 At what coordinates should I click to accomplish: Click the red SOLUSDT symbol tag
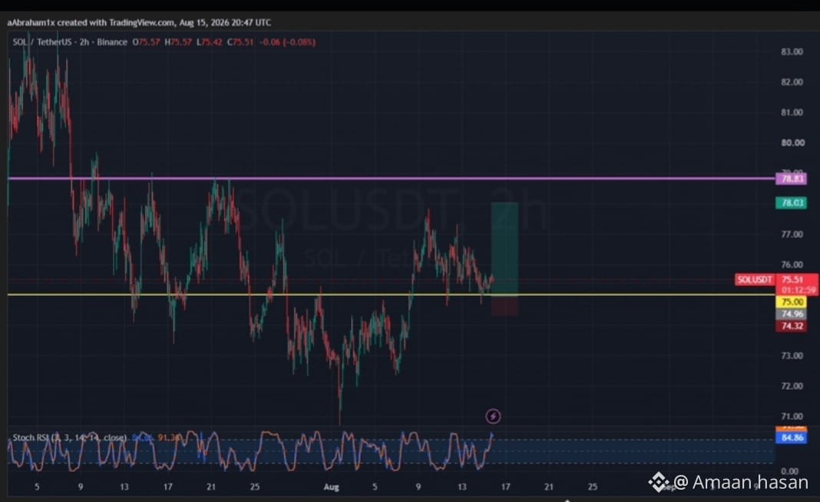pos(755,279)
